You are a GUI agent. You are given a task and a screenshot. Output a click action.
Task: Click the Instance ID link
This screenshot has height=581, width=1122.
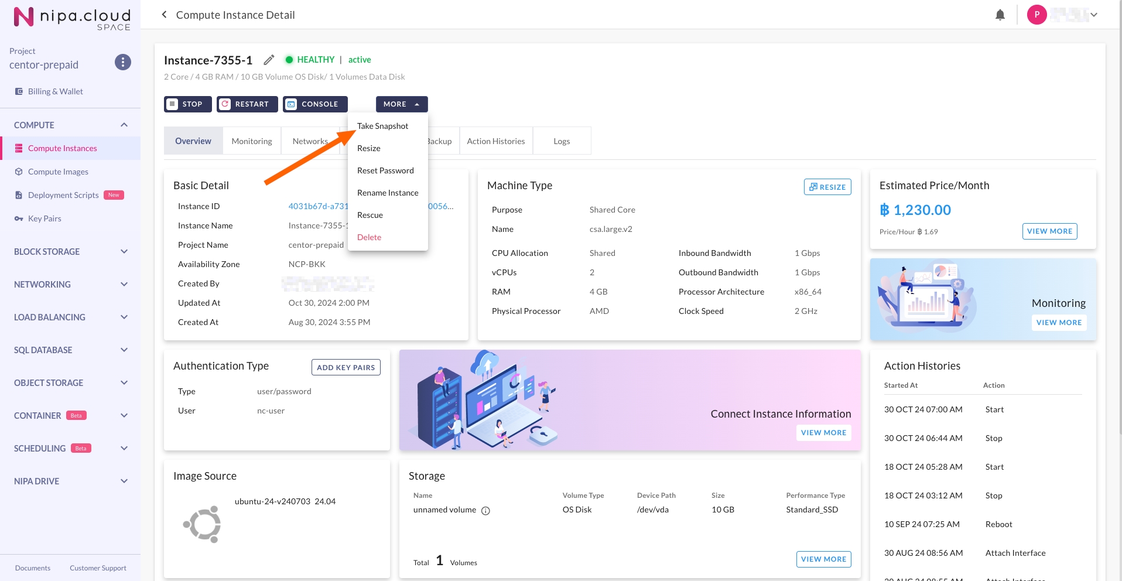[x=318, y=206]
